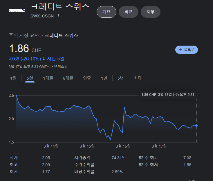The image size is (213, 181).
Task: Click the 주가수익률 label
Action: coord(84,165)
